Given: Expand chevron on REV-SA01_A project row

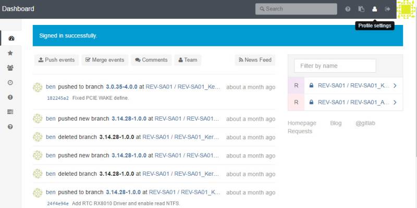Looking at the screenshot, I should point(395,102).
